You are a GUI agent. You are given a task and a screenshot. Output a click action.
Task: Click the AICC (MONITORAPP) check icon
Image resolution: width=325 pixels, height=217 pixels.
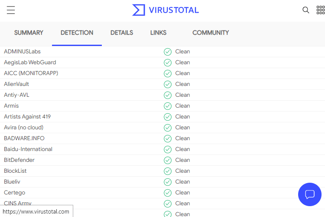[x=168, y=73]
